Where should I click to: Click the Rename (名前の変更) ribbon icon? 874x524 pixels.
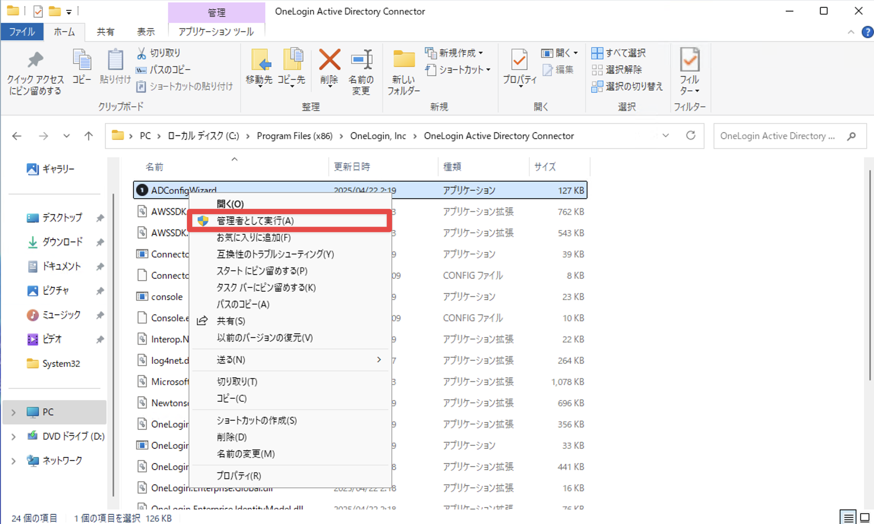361,60
